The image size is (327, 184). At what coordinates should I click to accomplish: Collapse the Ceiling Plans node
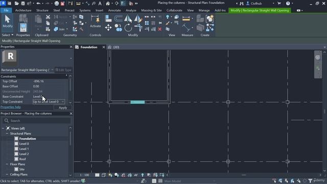click(7, 174)
